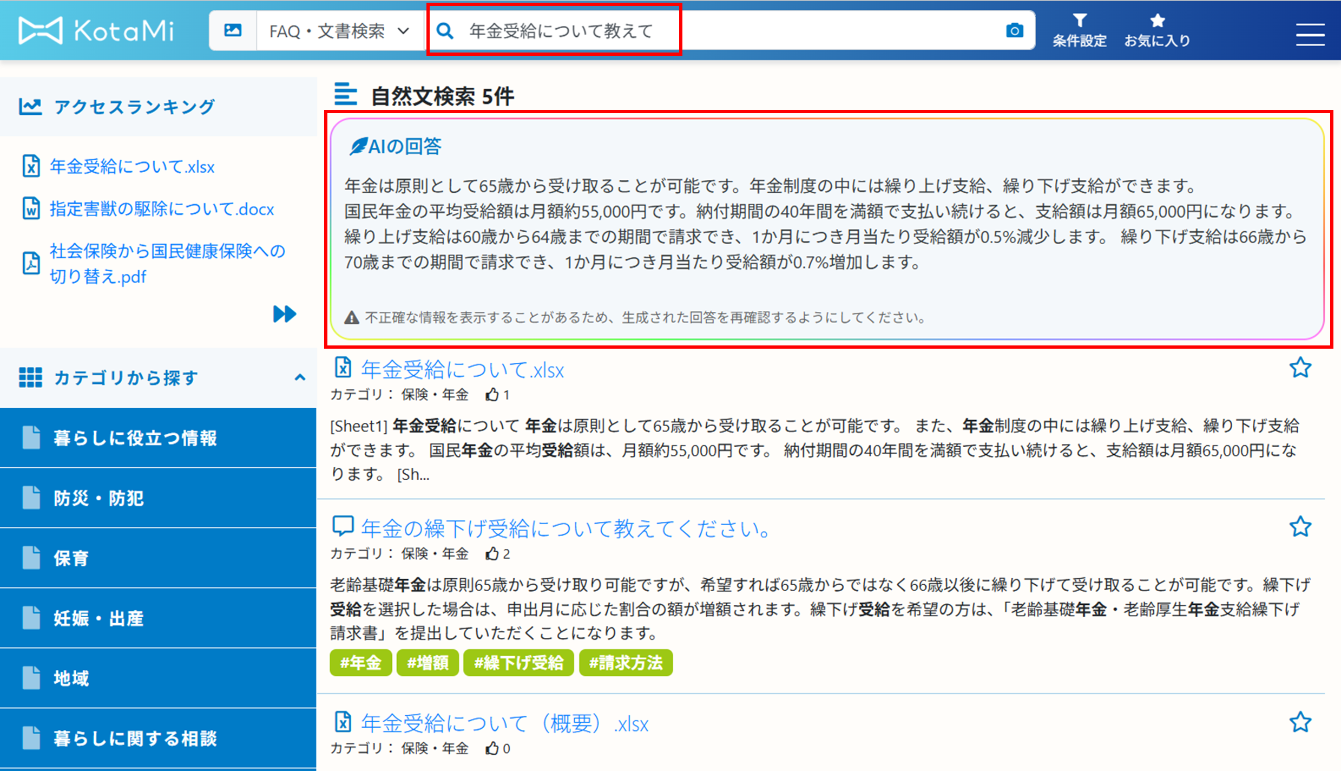Click the #年金 tag
Viewport: 1341px width, 771px height.
point(360,663)
